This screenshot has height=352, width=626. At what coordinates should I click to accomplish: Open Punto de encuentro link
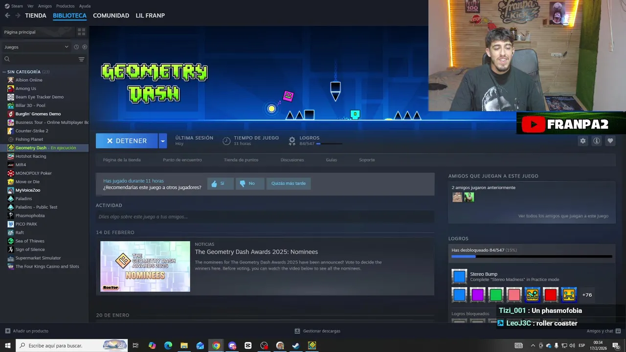pos(182,160)
